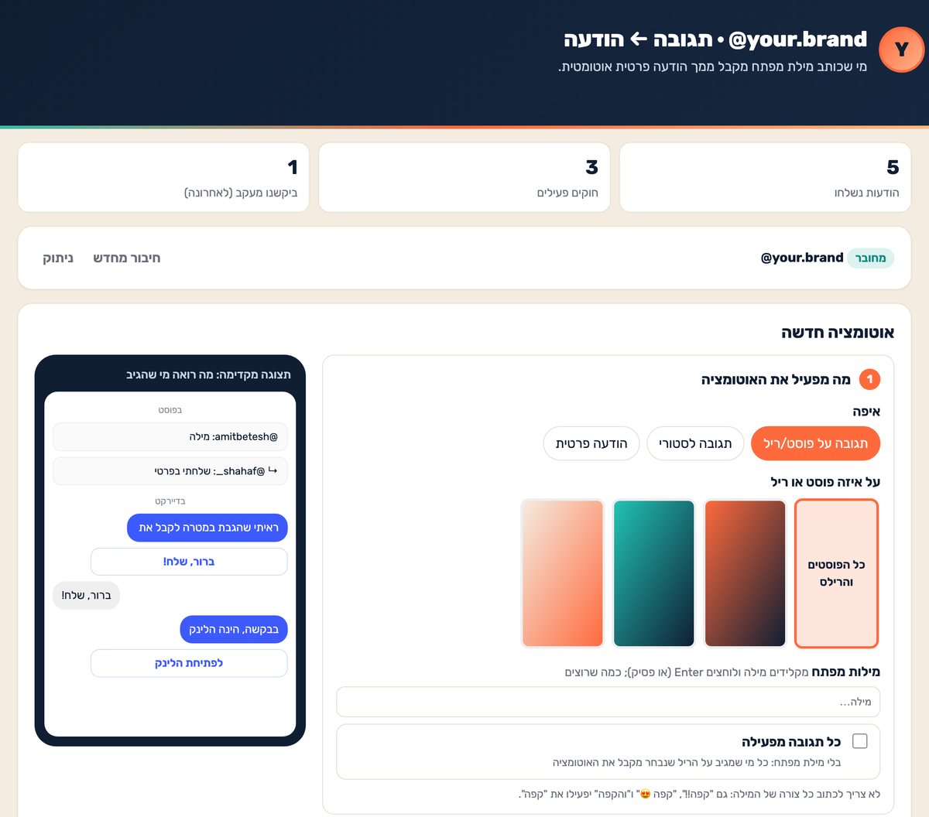Click the outlined "ברור, שלח!" preview button
This screenshot has width=929, height=817.
point(189,562)
